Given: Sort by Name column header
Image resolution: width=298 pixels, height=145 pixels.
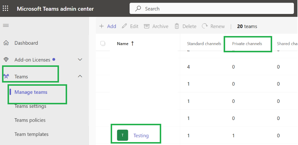Looking at the screenshot, I should 123,44.
